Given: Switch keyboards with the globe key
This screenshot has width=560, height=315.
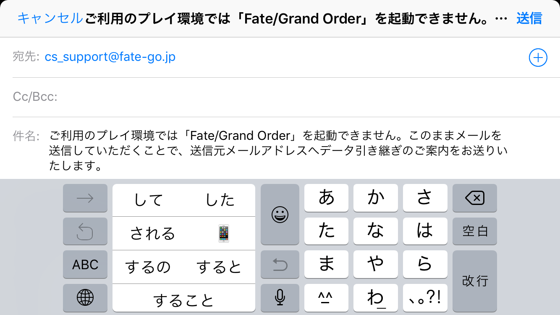Looking at the screenshot, I should 85,297.
